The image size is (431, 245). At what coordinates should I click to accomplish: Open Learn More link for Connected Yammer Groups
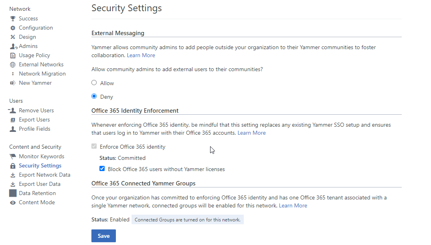click(x=293, y=206)
